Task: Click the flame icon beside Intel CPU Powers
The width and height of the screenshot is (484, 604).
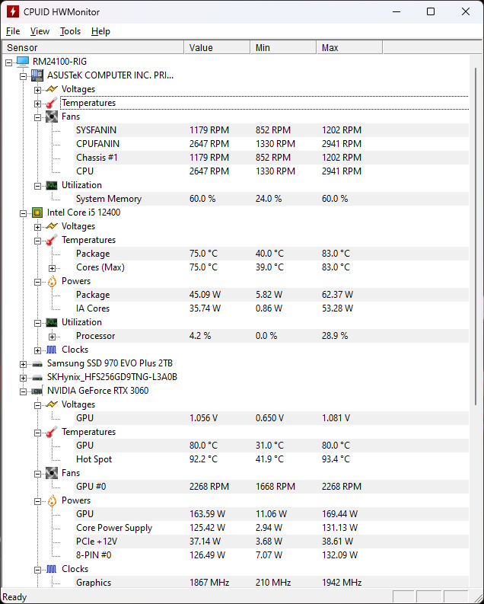Action: click(52, 281)
